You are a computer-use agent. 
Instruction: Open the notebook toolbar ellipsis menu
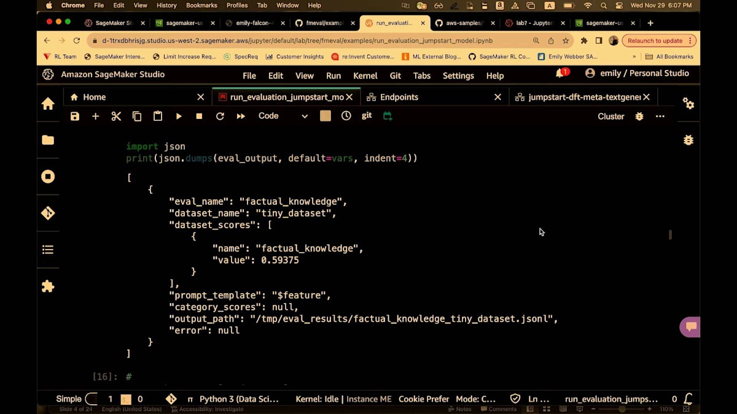tap(660, 116)
